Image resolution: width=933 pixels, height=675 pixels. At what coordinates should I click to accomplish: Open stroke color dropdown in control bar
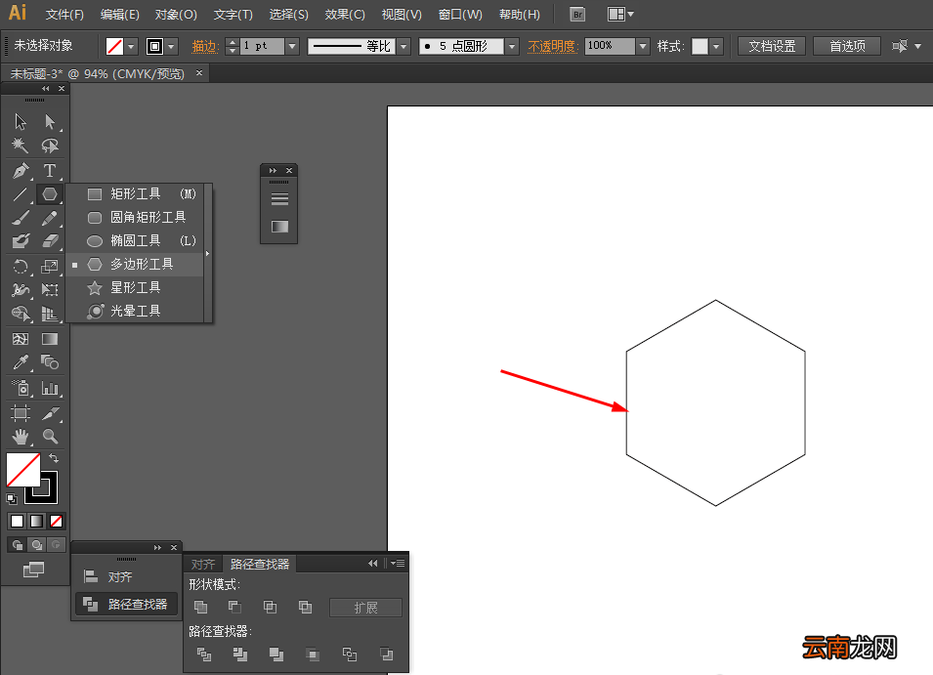171,46
